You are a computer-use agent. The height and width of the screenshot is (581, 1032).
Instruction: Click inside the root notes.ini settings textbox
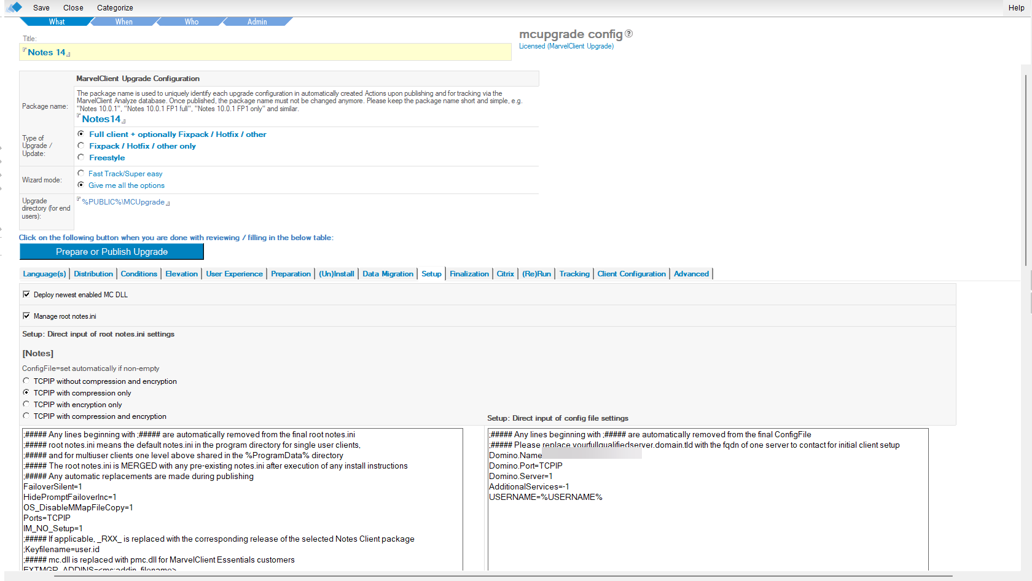click(242, 499)
